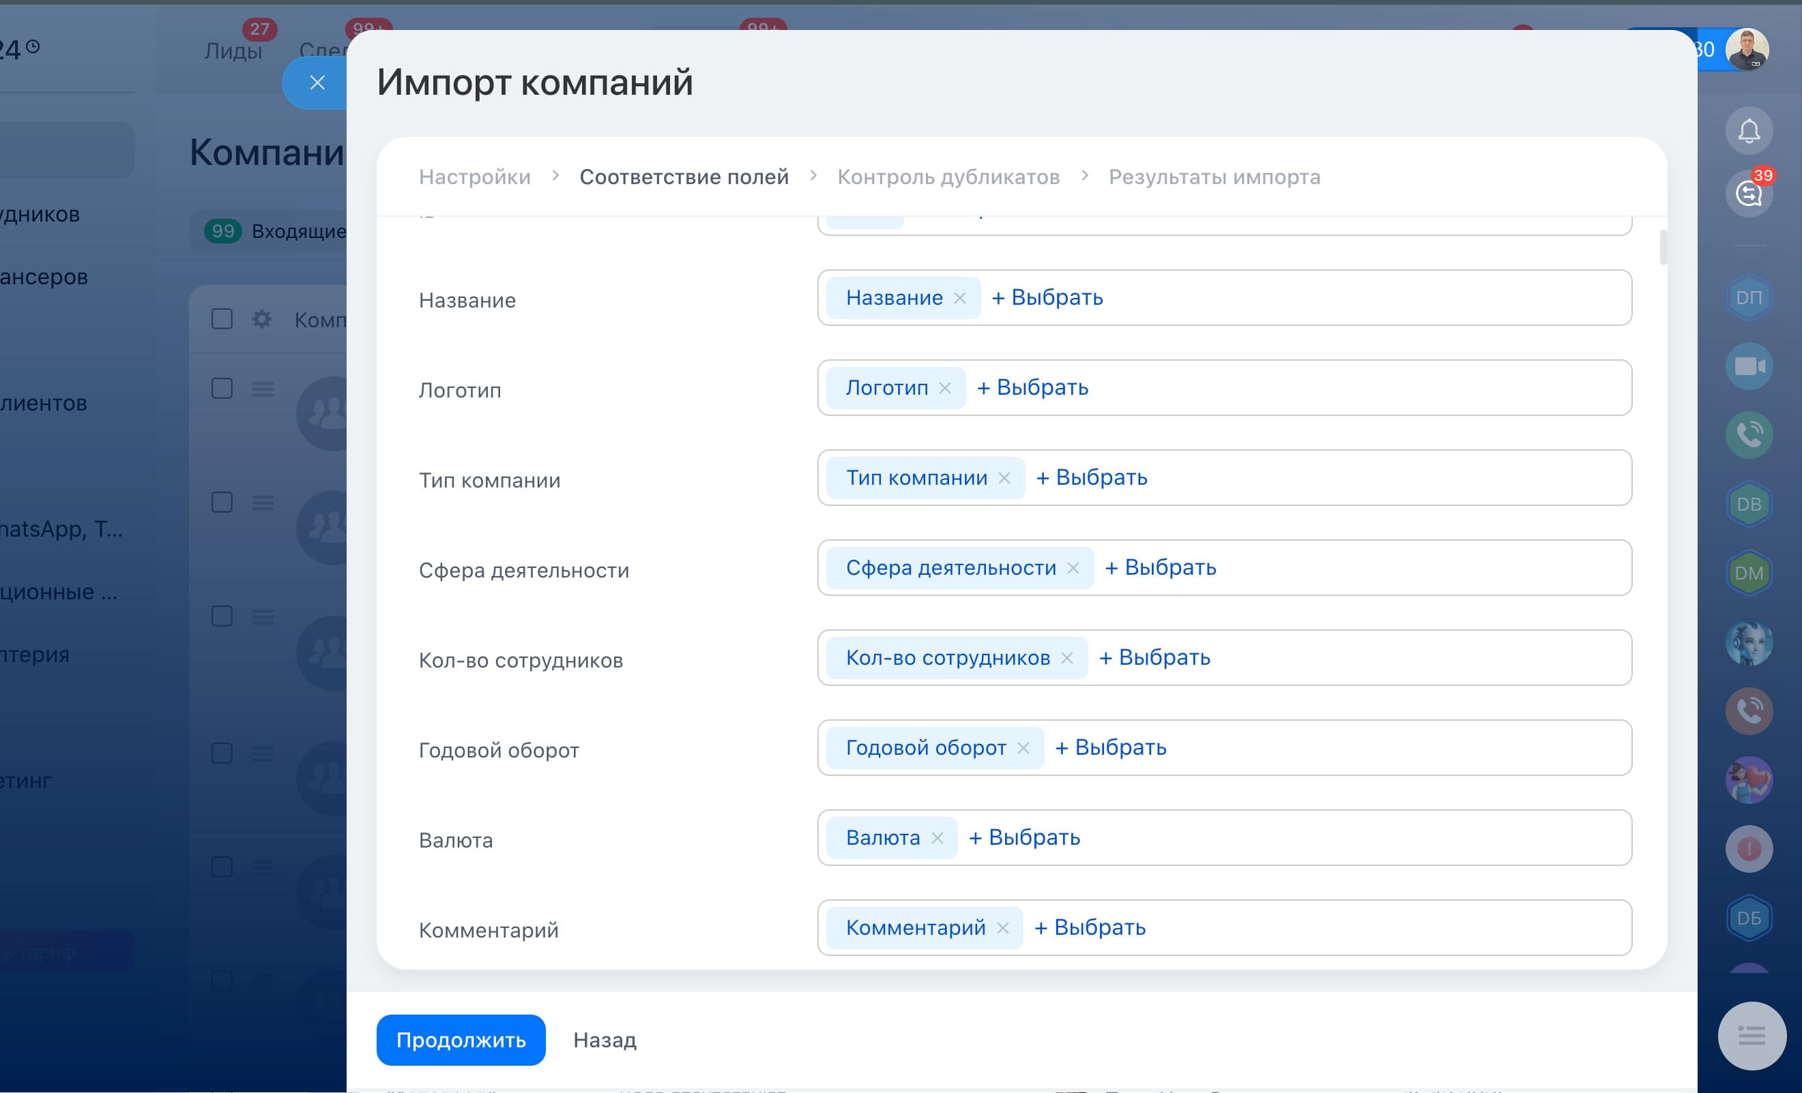Click + Выбрать in Тип компании field
The height and width of the screenshot is (1093, 1802).
tap(1092, 477)
